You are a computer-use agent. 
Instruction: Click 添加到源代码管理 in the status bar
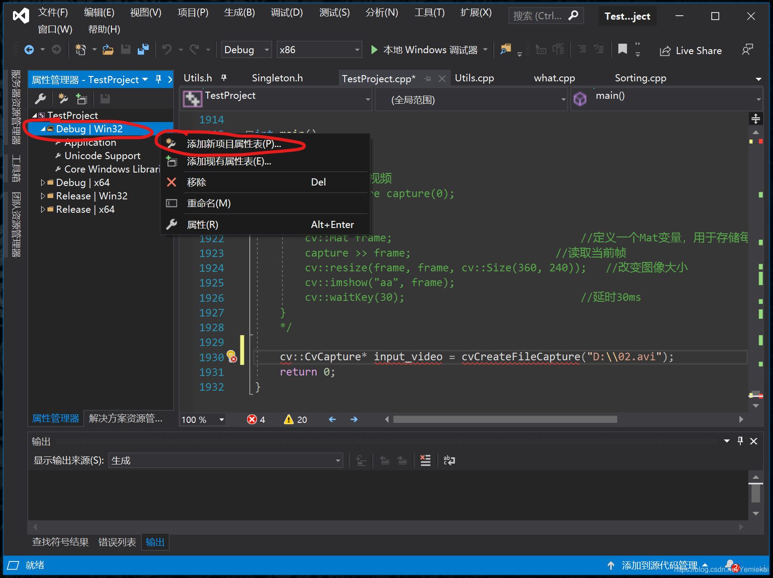(x=659, y=565)
